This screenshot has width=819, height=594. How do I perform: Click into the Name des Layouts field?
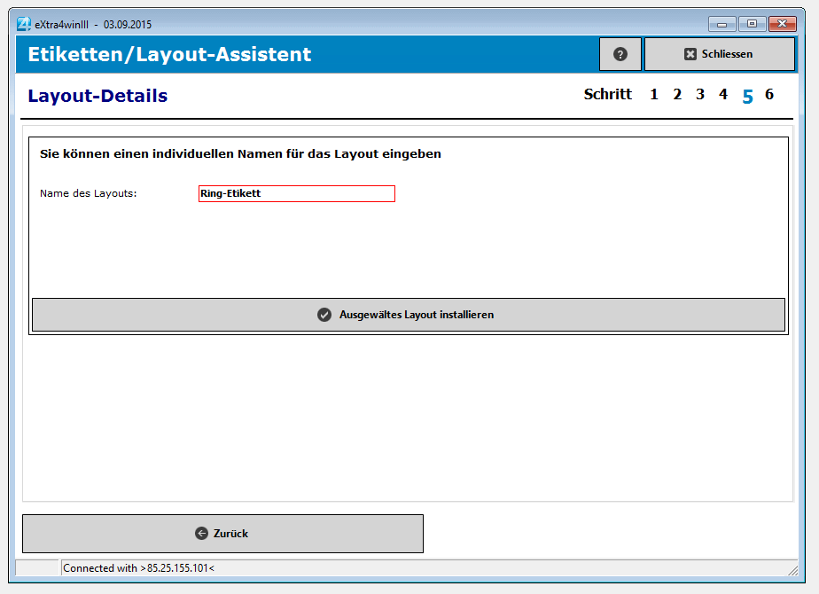coord(296,193)
